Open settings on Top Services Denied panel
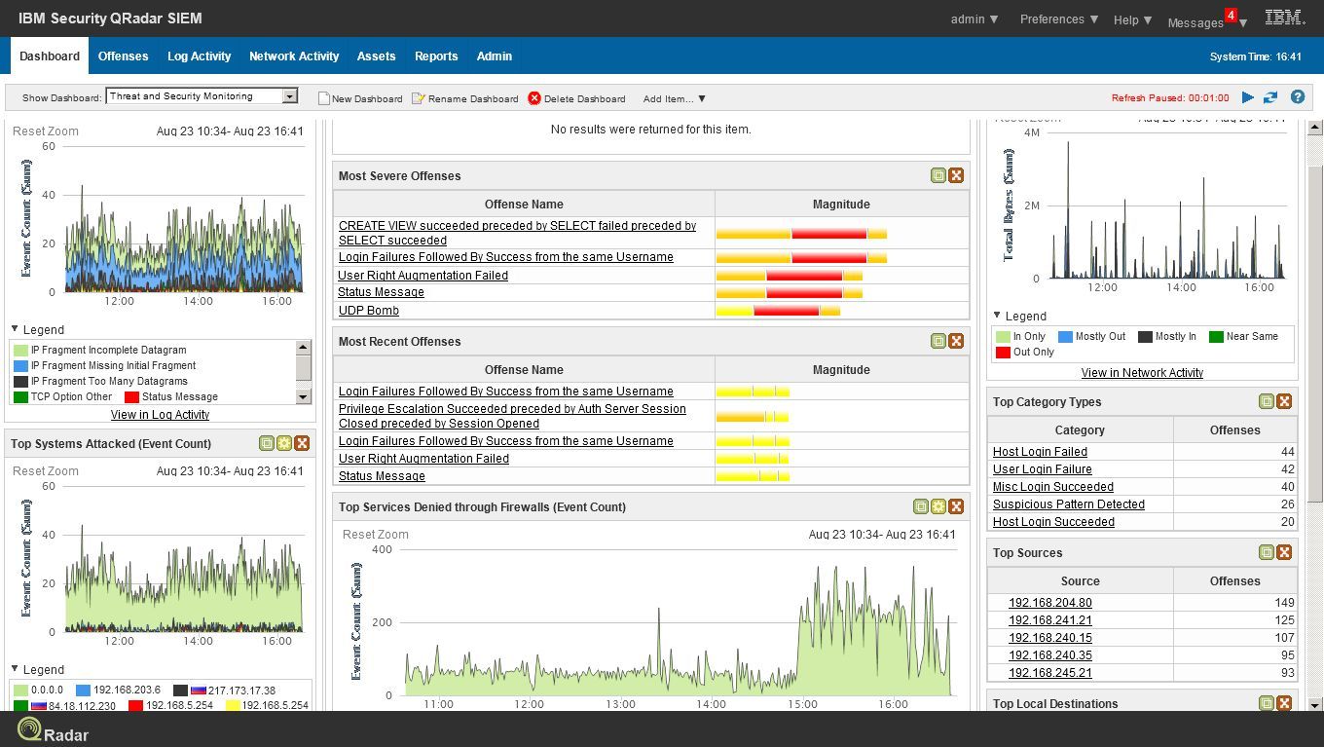This screenshot has width=1324, height=747. click(x=938, y=506)
